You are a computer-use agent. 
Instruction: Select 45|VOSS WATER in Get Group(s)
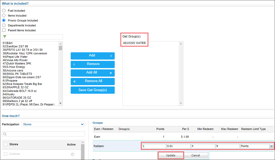point(134,43)
